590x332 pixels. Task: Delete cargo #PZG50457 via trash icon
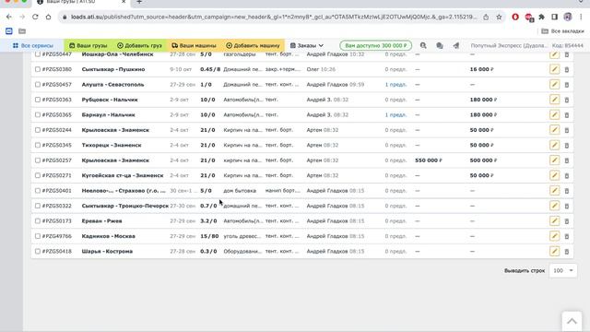pos(567,85)
